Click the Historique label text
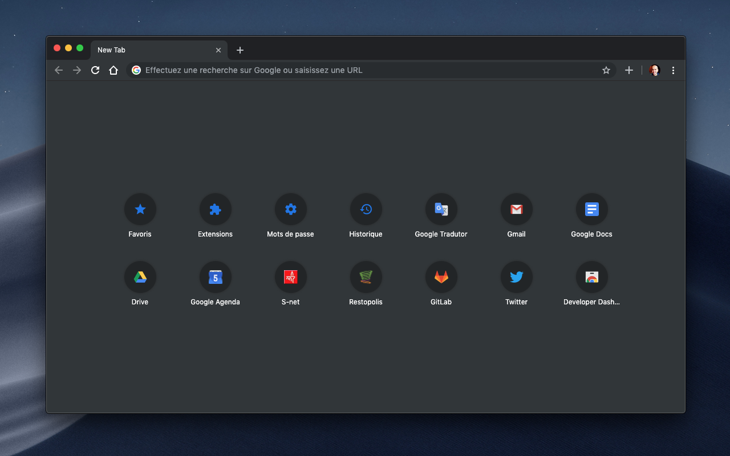 366,234
